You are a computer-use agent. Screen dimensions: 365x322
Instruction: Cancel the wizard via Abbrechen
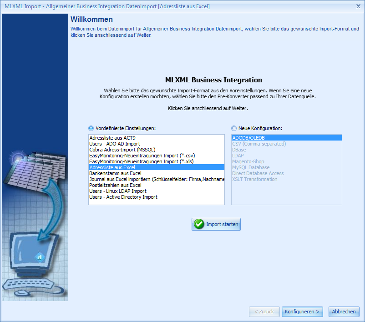click(x=344, y=312)
